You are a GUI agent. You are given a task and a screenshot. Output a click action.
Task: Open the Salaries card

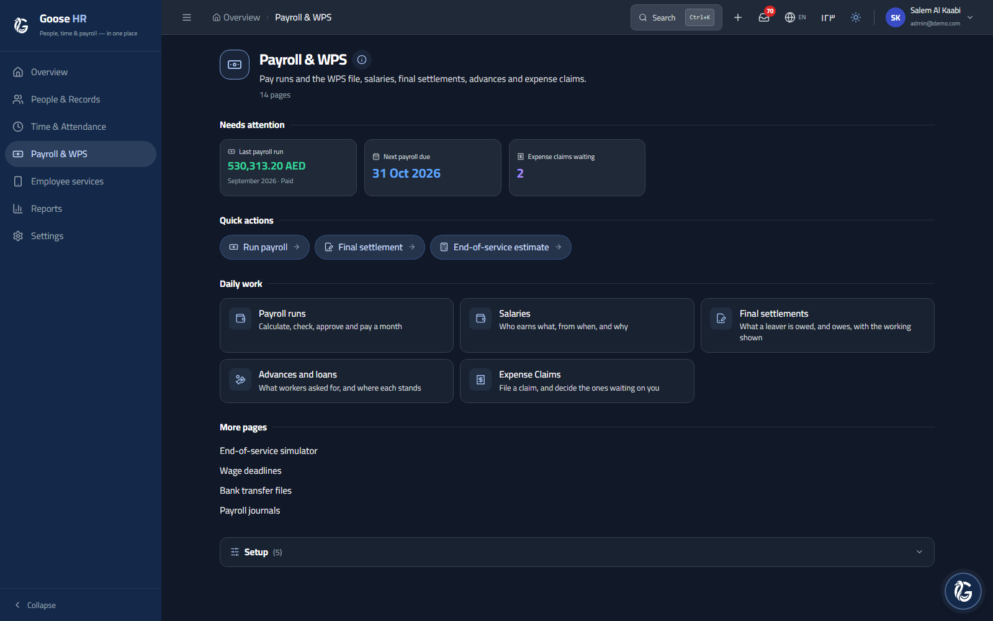[x=577, y=325]
